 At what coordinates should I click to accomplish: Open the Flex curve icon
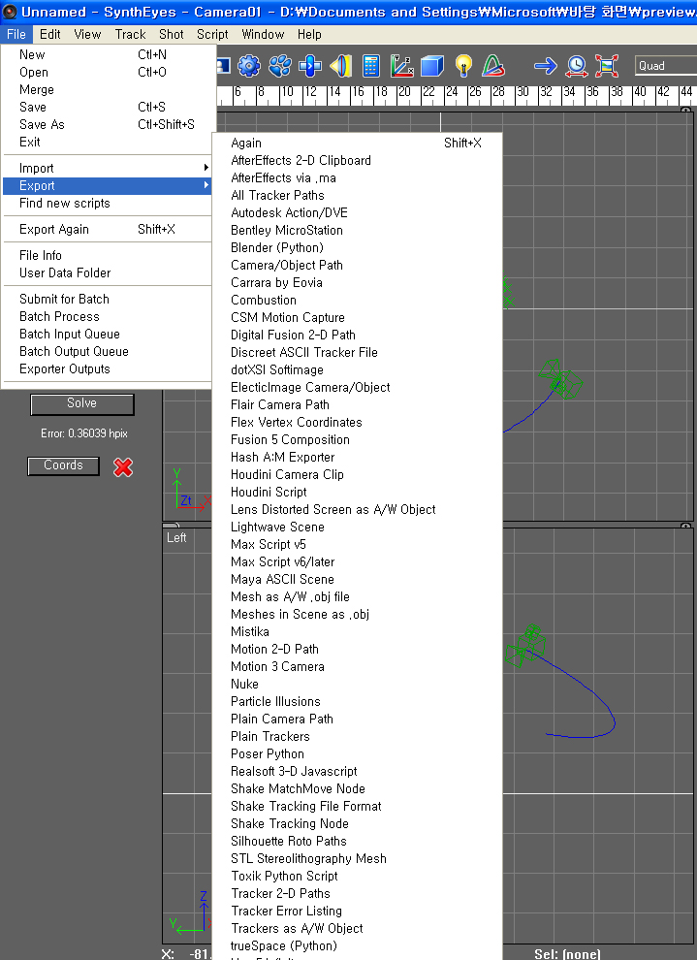[x=493, y=66]
